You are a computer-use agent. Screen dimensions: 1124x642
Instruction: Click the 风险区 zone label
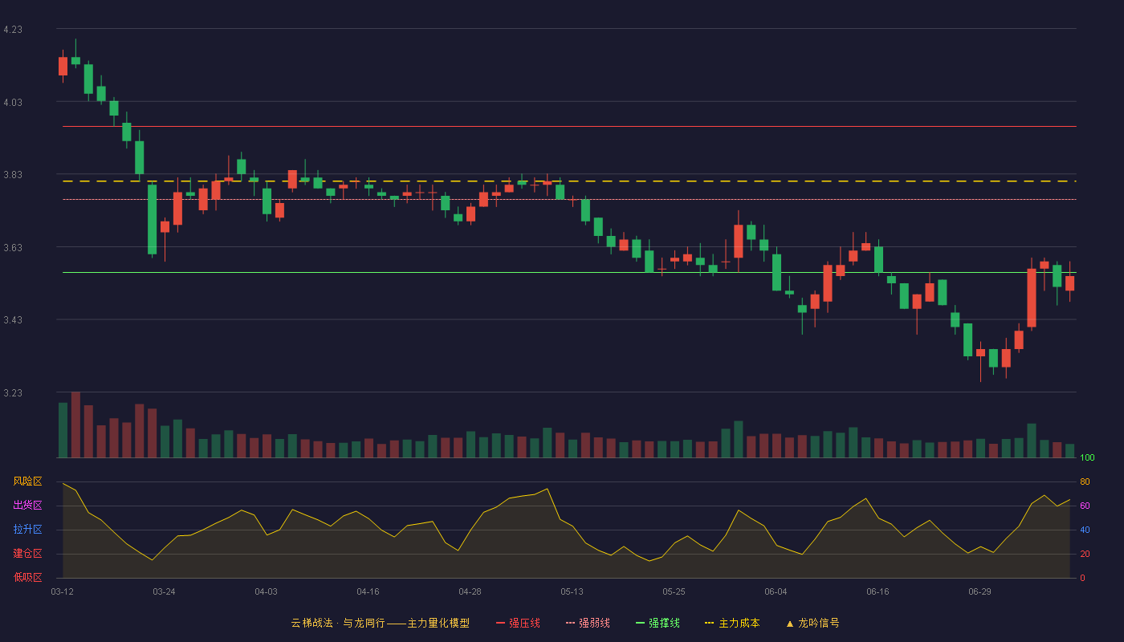27,481
